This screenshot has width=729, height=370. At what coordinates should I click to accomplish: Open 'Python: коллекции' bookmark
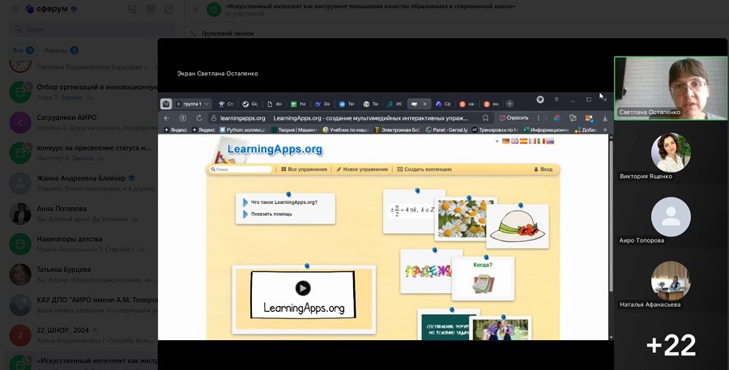243,130
